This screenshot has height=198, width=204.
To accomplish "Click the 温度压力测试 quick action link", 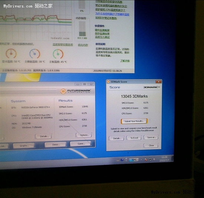I will click(102, 37).
